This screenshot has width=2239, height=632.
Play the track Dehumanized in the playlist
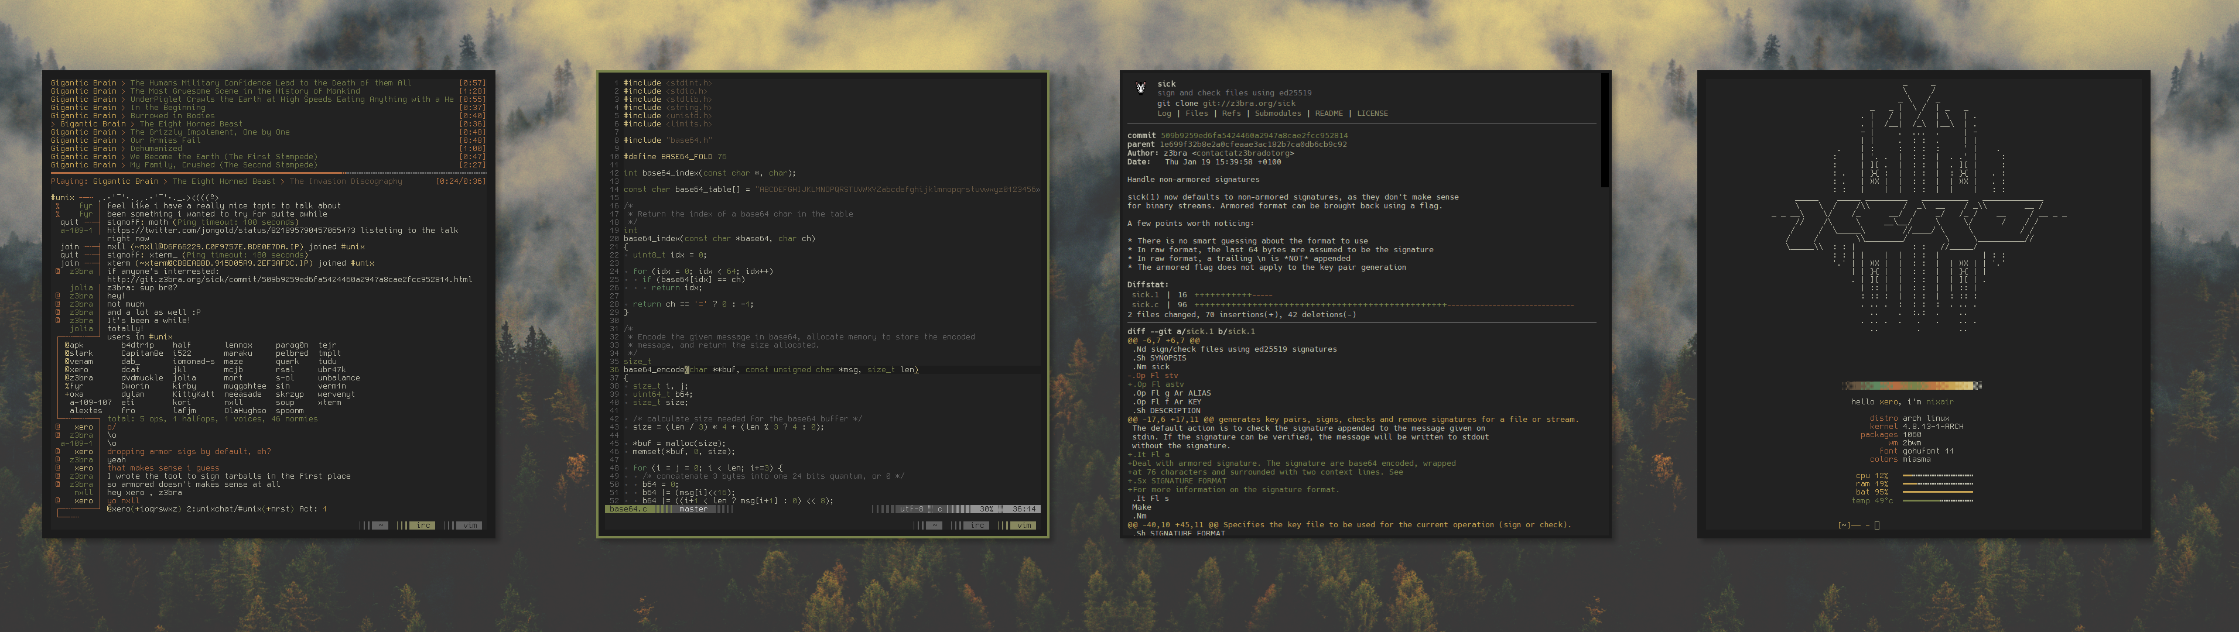pos(156,149)
